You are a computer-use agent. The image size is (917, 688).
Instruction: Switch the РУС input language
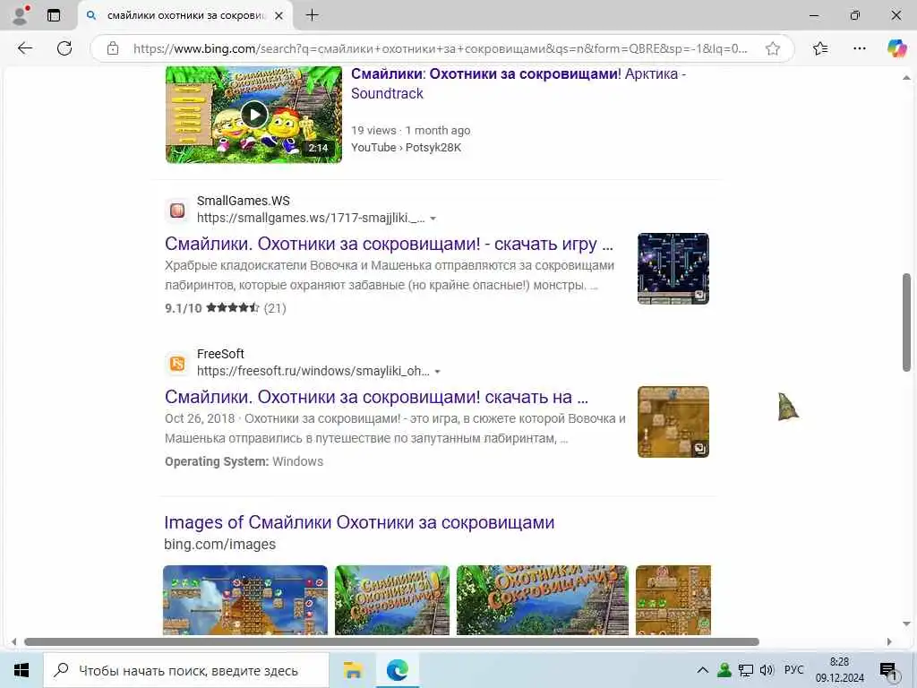[x=793, y=670]
